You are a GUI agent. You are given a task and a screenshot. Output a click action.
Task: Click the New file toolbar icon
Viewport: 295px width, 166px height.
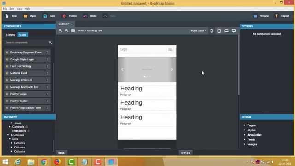(7, 16)
